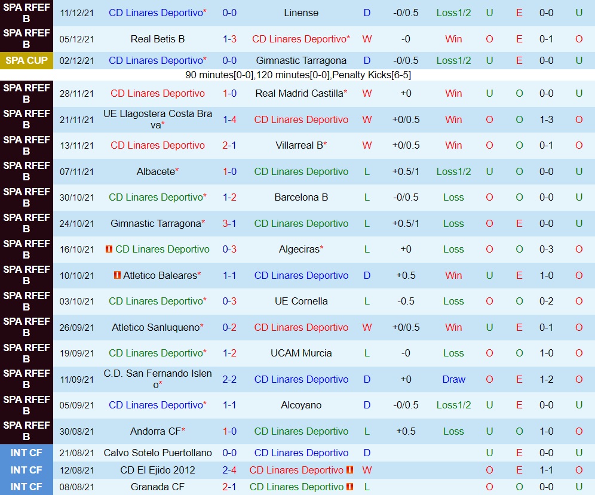Click the red card icon in the 12/08/21 CD El Ejido row
Screen dimensions: 595x495
coord(350,470)
